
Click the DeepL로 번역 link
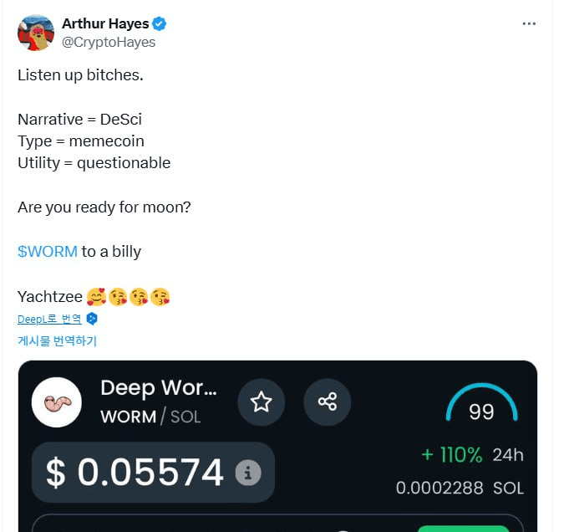point(49,319)
